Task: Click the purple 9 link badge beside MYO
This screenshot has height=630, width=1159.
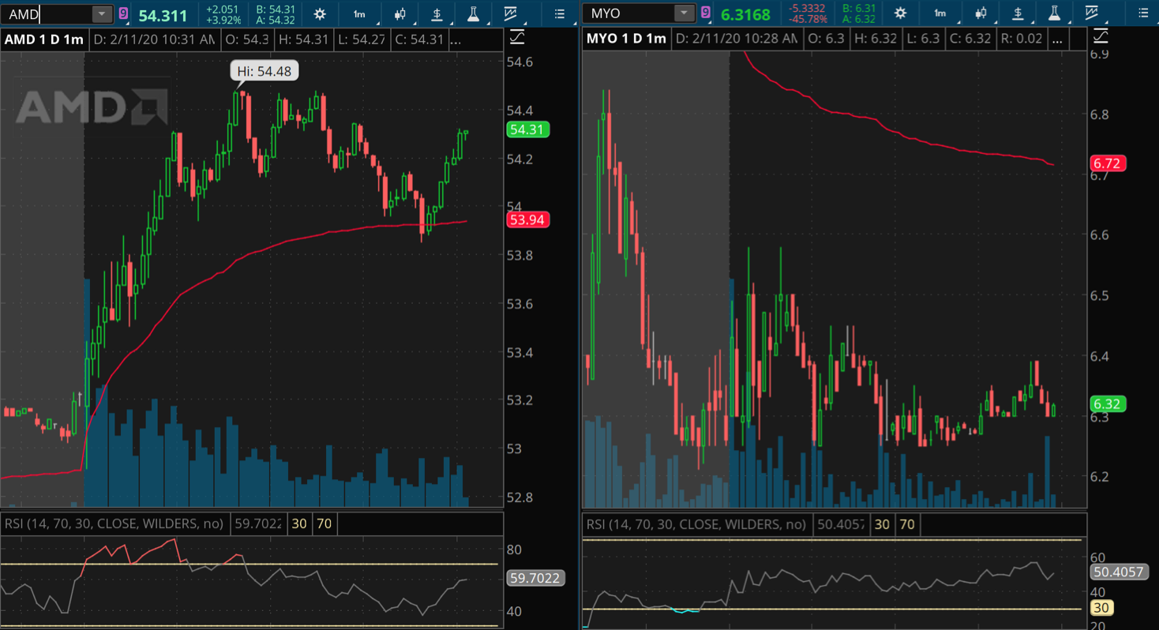Action: (x=705, y=13)
